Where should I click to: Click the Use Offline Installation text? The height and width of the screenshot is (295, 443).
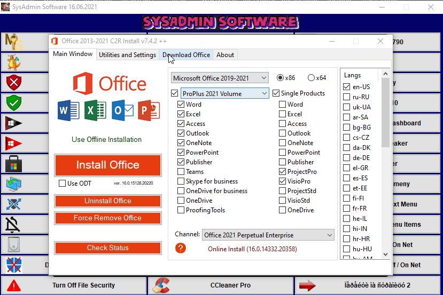106,139
